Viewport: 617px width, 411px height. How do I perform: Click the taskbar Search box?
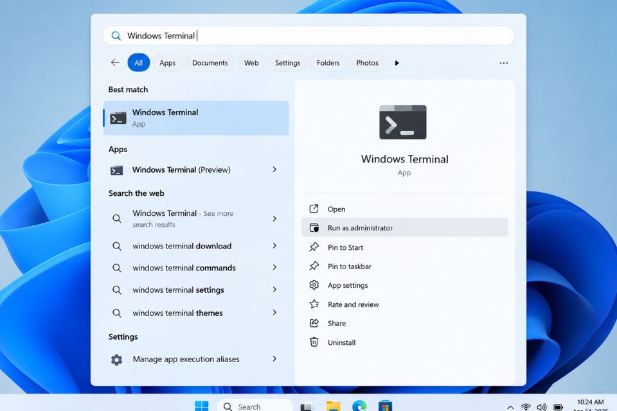pyautogui.click(x=255, y=406)
